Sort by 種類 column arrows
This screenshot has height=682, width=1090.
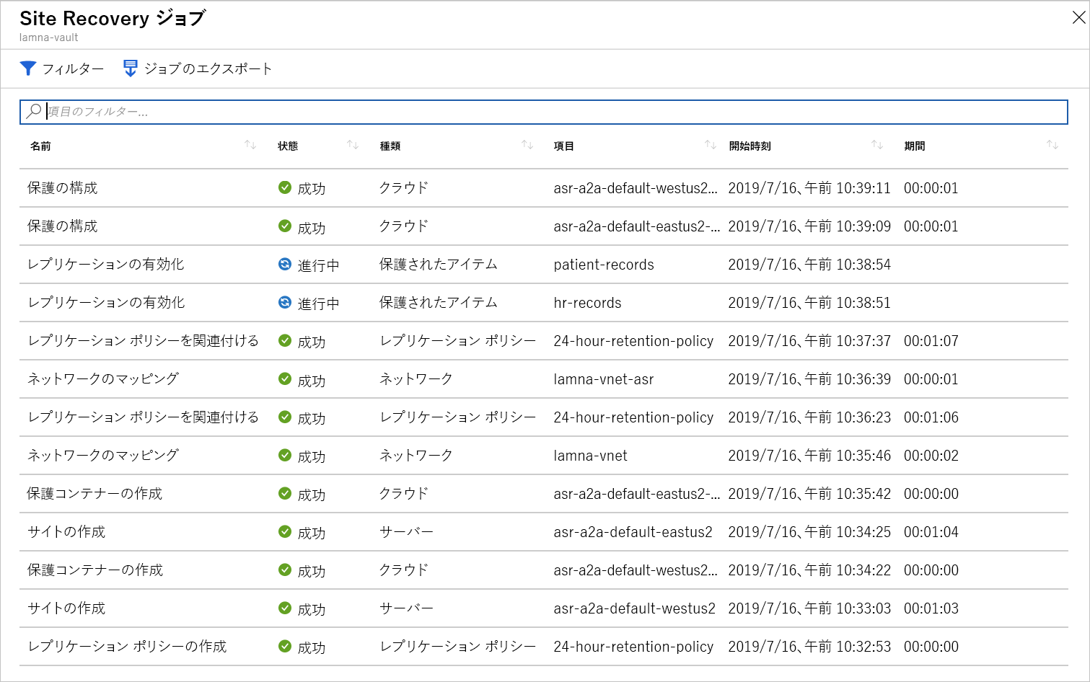[527, 145]
